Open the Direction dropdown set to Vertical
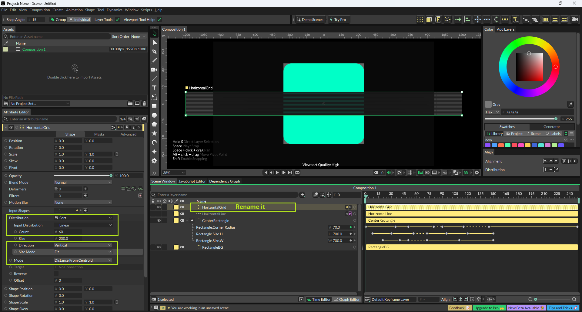This screenshot has height=312, width=582. [83, 245]
